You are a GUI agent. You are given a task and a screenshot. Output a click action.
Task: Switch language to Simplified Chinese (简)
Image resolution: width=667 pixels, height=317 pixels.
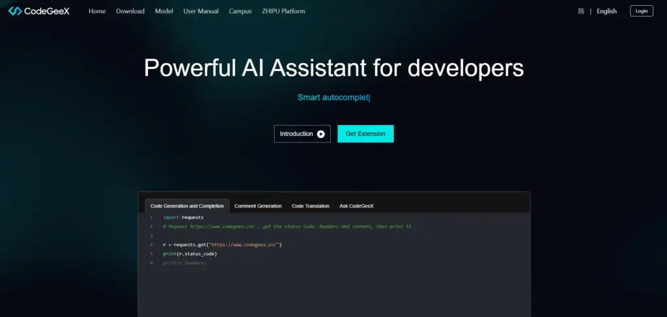point(580,11)
